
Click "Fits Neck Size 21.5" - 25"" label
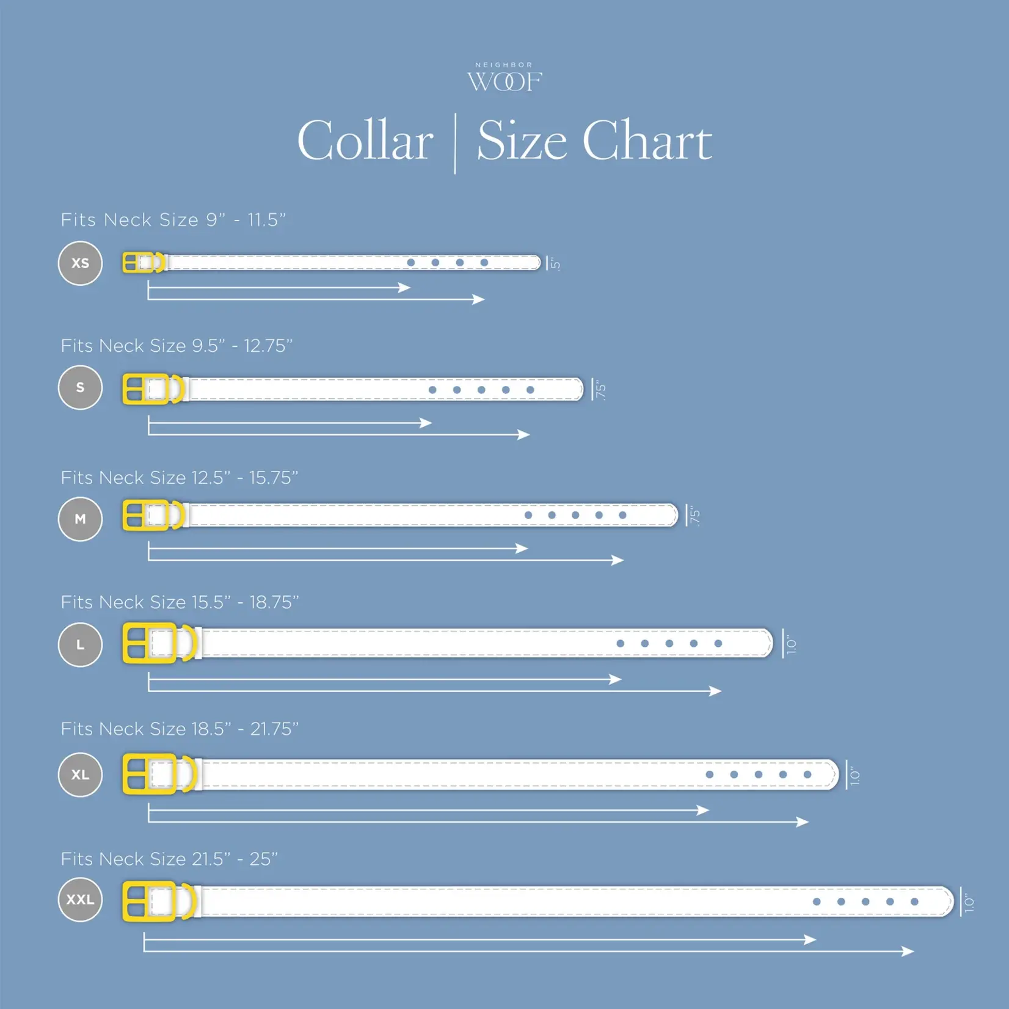(x=169, y=859)
